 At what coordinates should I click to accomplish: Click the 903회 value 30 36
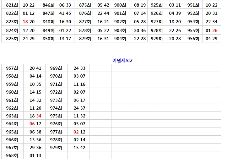point(140,30)
